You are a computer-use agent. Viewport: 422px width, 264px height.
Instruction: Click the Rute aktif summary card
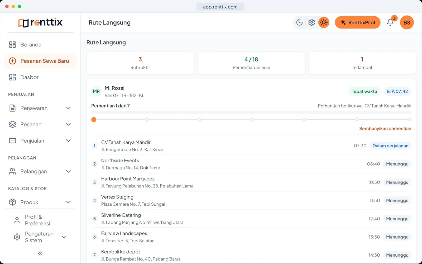point(140,63)
